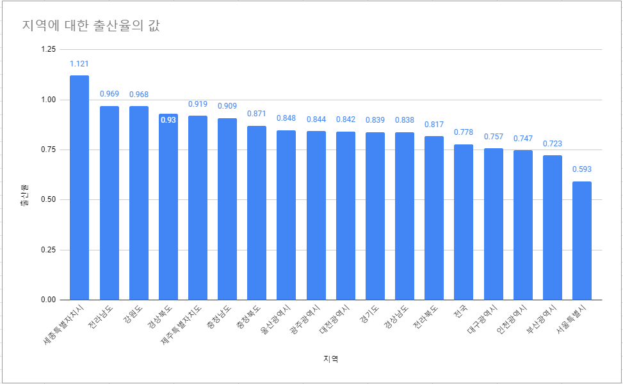Select the blue bar under 0.842
The image size is (623, 384).
[x=346, y=215]
